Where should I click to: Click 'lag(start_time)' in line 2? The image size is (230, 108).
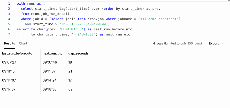tap(74, 9)
